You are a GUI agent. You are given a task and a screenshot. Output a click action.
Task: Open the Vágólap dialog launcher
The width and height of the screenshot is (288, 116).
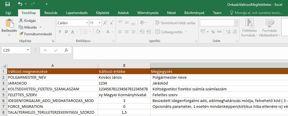click(53, 41)
